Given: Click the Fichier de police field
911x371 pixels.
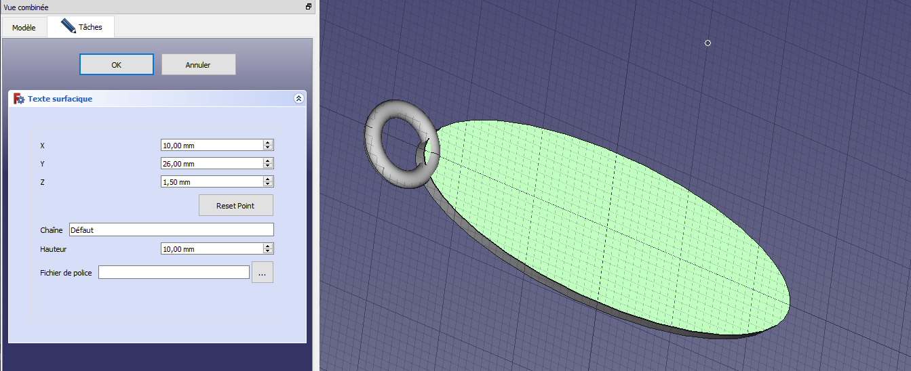Looking at the screenshot, I should tap(174, 272).
